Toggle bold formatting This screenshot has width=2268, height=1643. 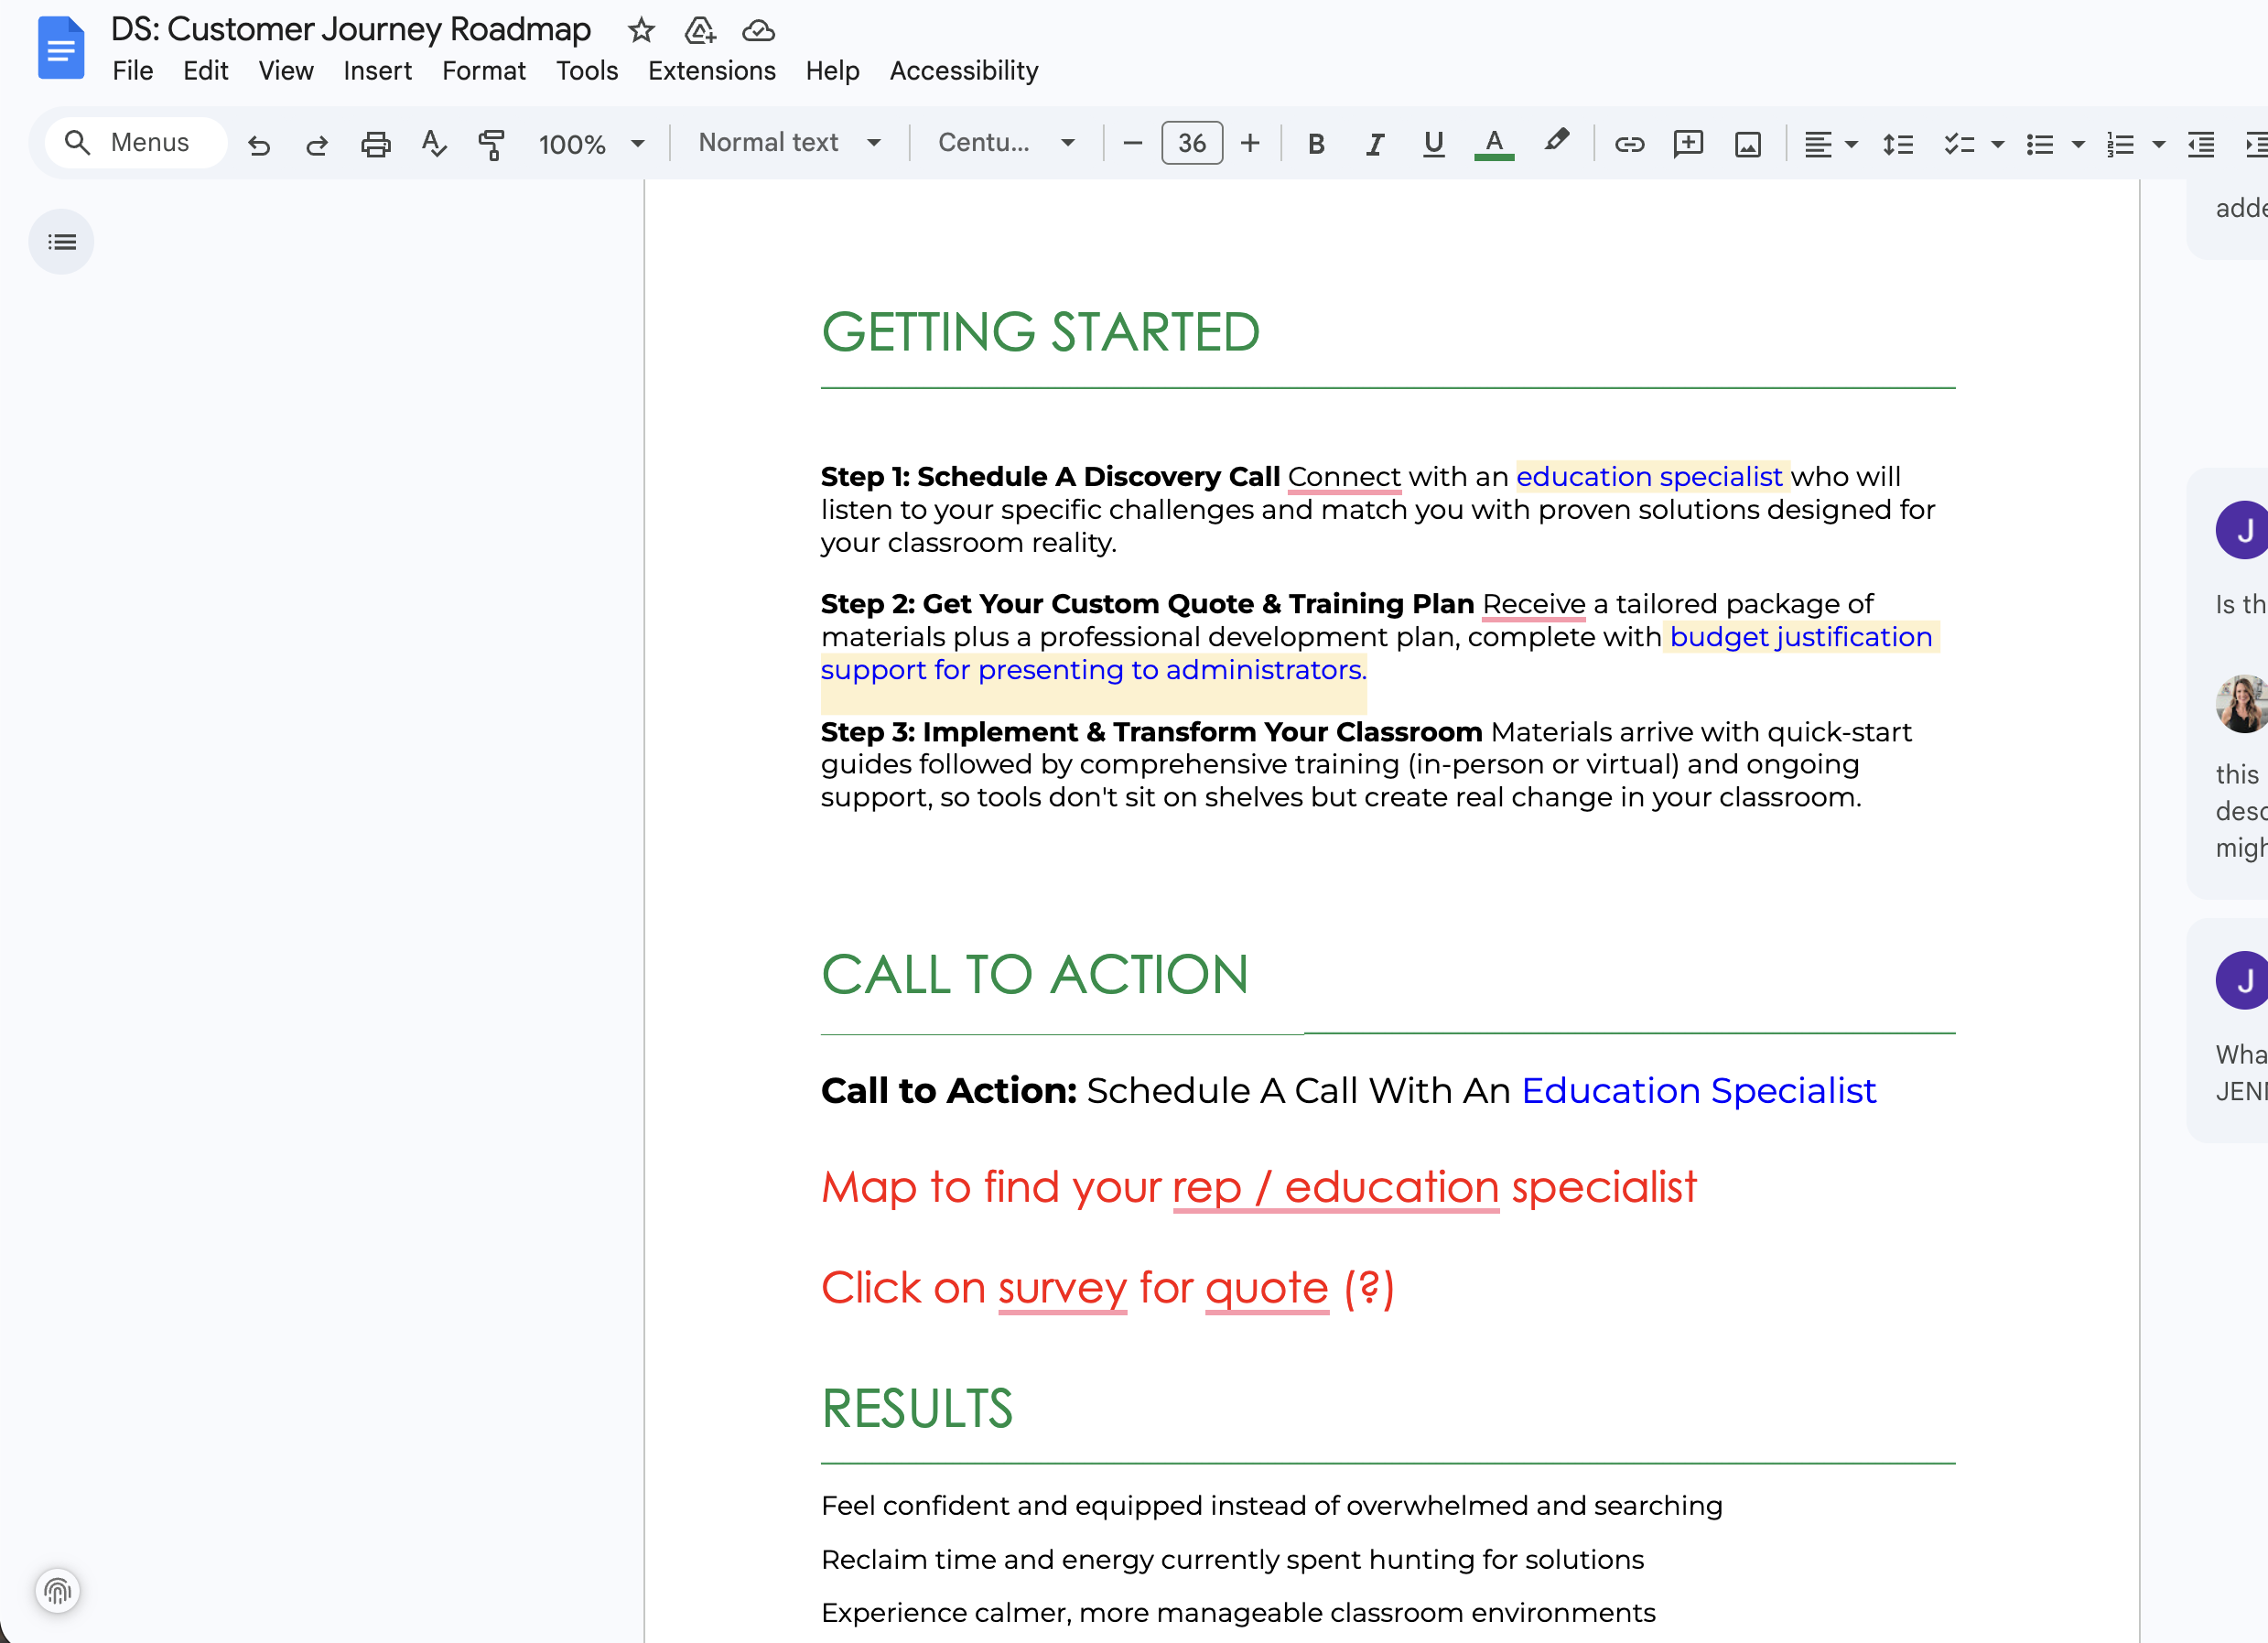coord(1316,144)
